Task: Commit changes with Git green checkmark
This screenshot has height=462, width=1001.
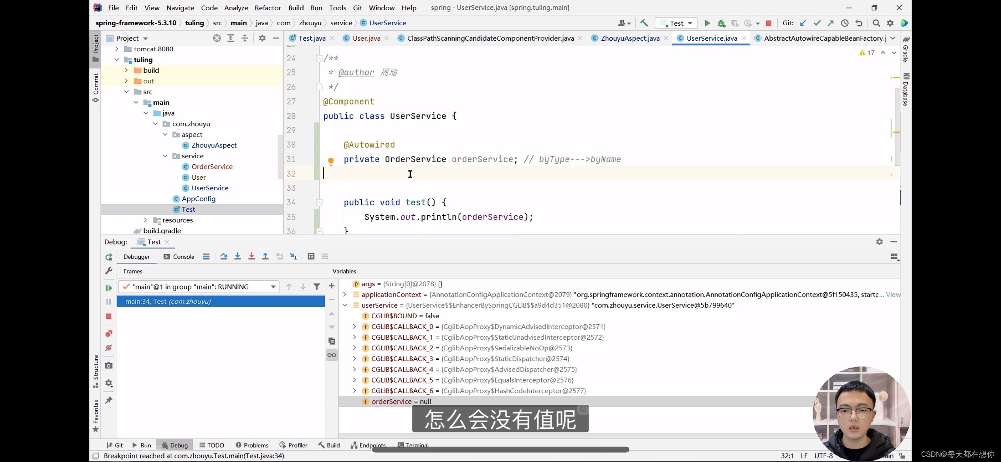Action: (x=817, y=23)
